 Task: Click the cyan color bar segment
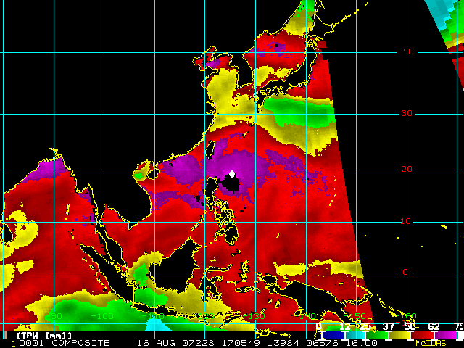(x=355, y=335)
